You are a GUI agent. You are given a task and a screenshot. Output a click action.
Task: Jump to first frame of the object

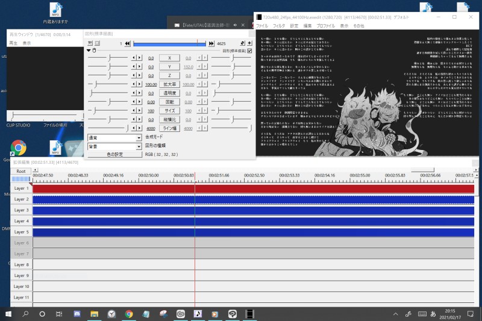127,43
